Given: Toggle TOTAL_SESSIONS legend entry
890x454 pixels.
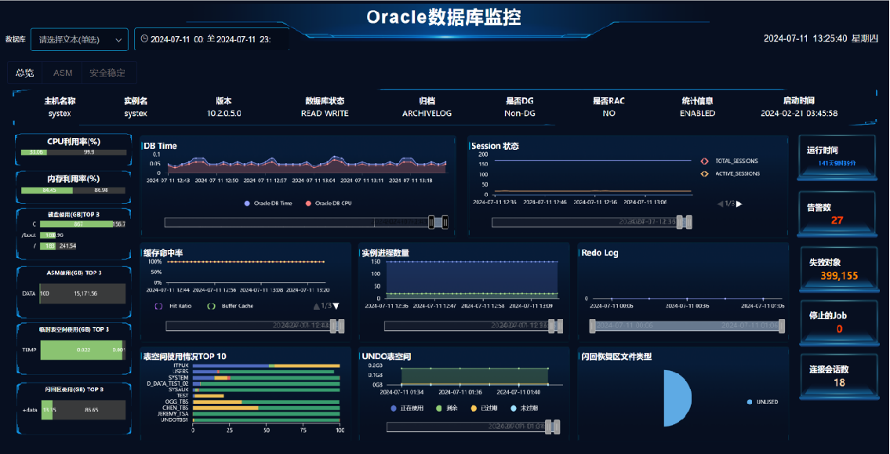Looking at the screenshot, I should 729,162.
